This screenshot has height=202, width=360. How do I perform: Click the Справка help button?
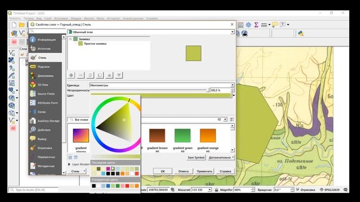[x=225, y=171]
